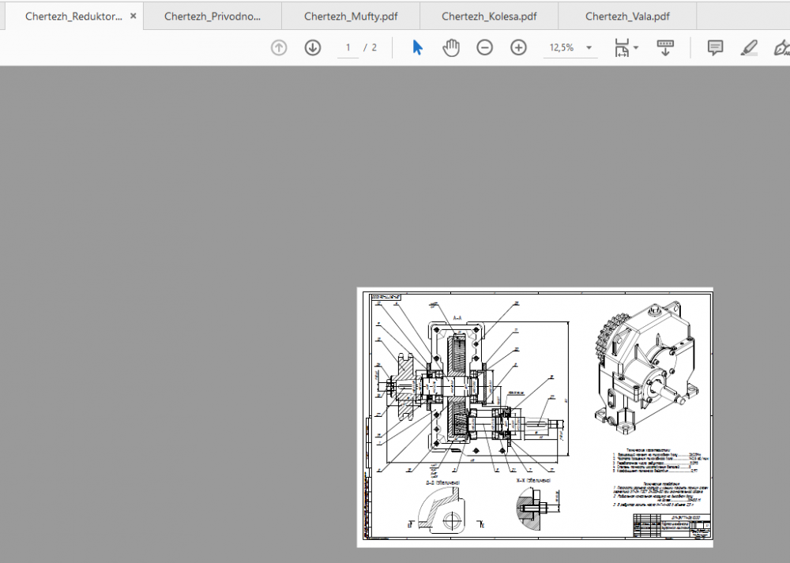Click the gearbox drawing page
Viewport: 790px width, 563px height.
(535, 416)
